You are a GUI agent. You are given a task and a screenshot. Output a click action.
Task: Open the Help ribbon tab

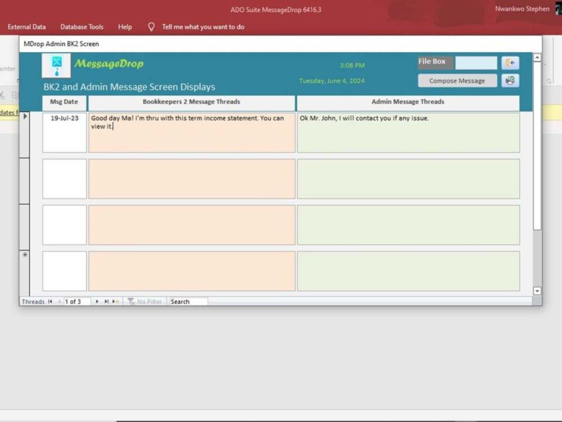(125, 27)
